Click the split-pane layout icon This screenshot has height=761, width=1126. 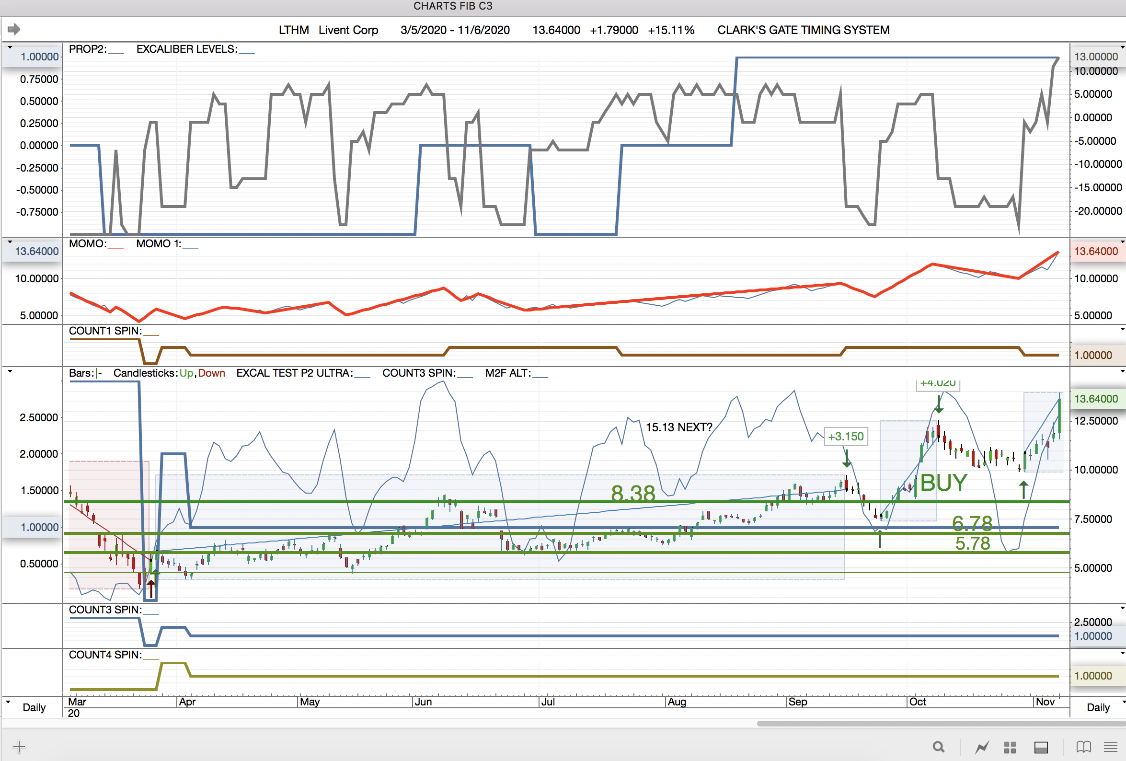[x=1041, y=748]
